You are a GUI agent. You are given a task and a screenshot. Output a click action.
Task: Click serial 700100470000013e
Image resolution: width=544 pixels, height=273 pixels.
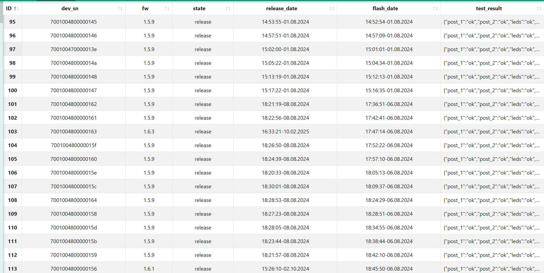[x=74, y=49]
